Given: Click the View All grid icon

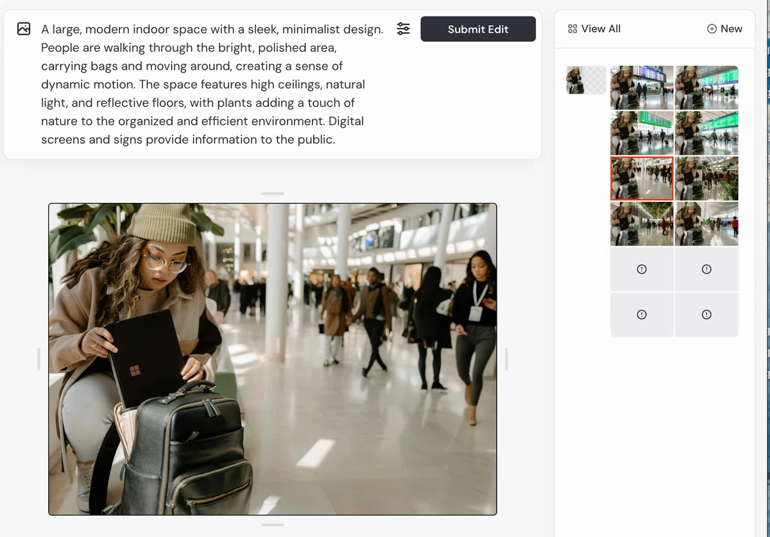Looking at the screenshot, I should click(x=572, y=29).
